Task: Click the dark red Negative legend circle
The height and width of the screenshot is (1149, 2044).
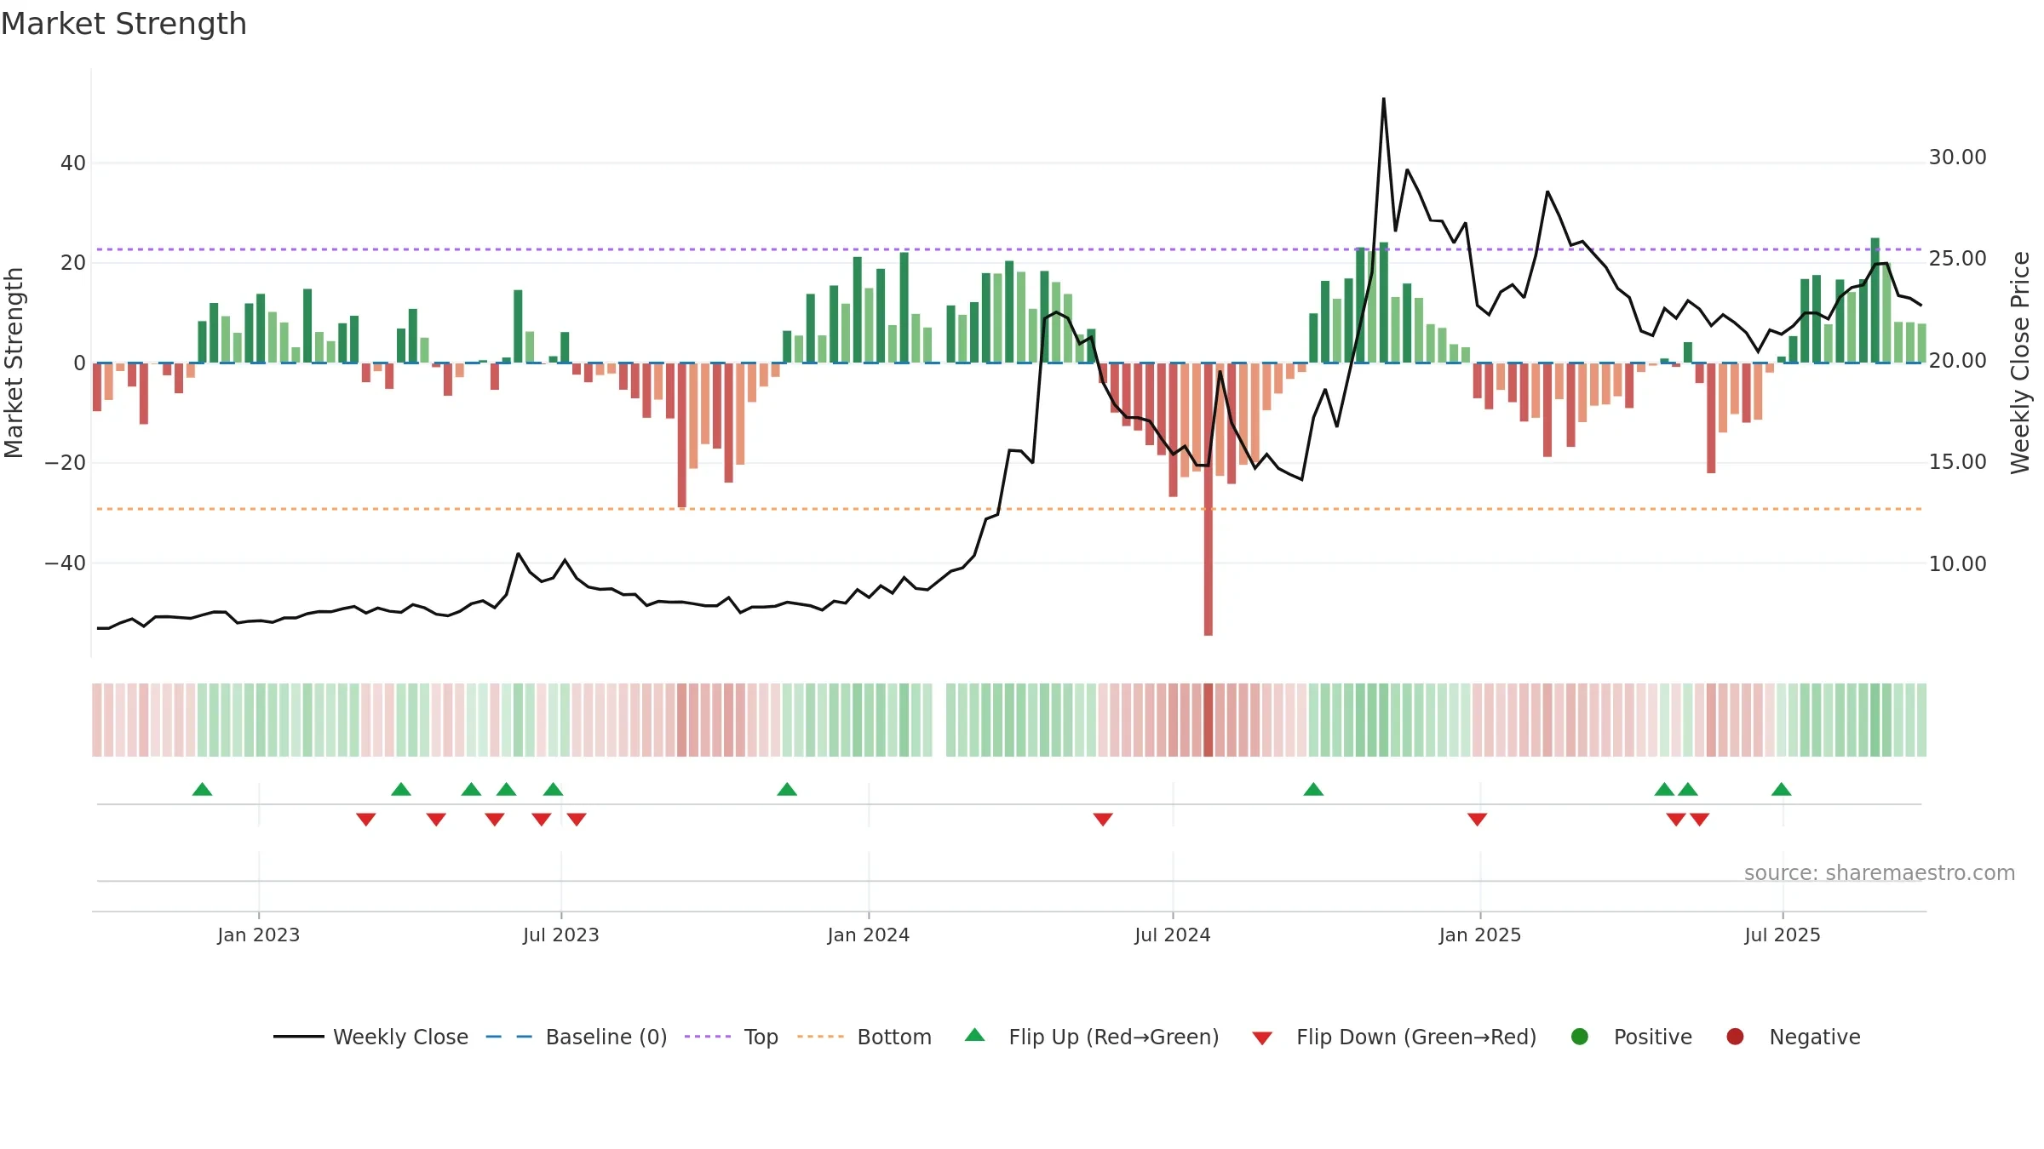Action: click(1735, 1037)
